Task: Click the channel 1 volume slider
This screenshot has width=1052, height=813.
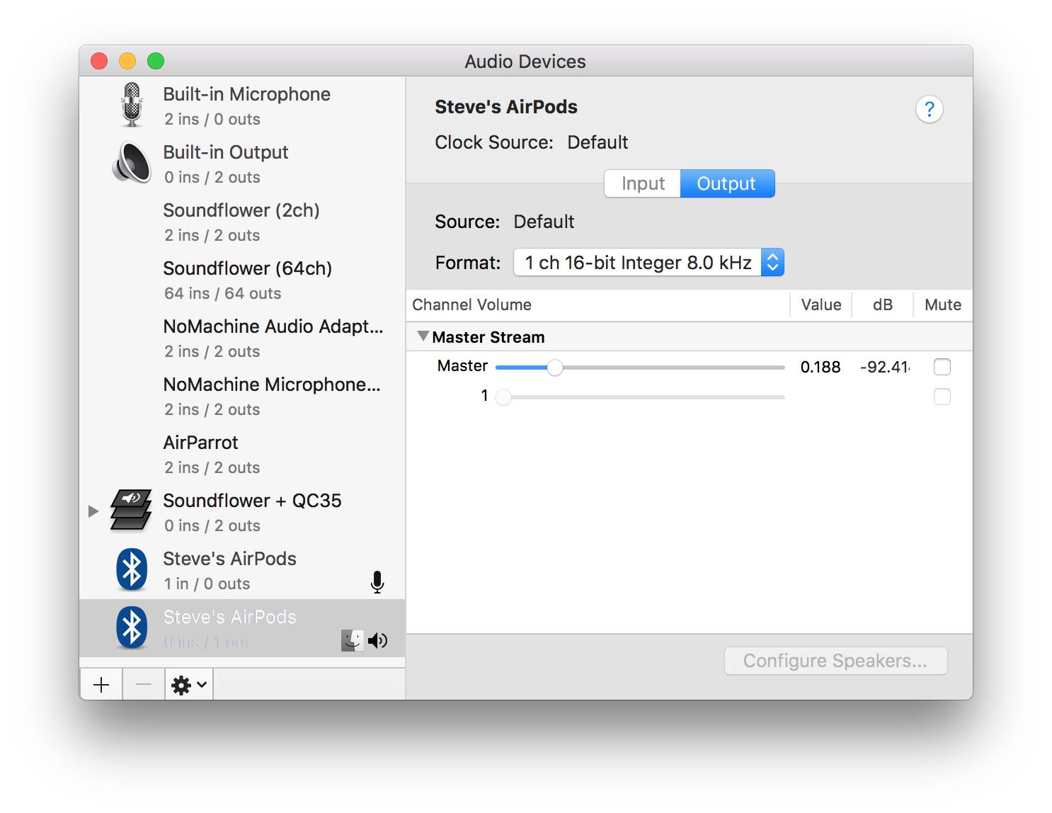Action: pos(641,397)
